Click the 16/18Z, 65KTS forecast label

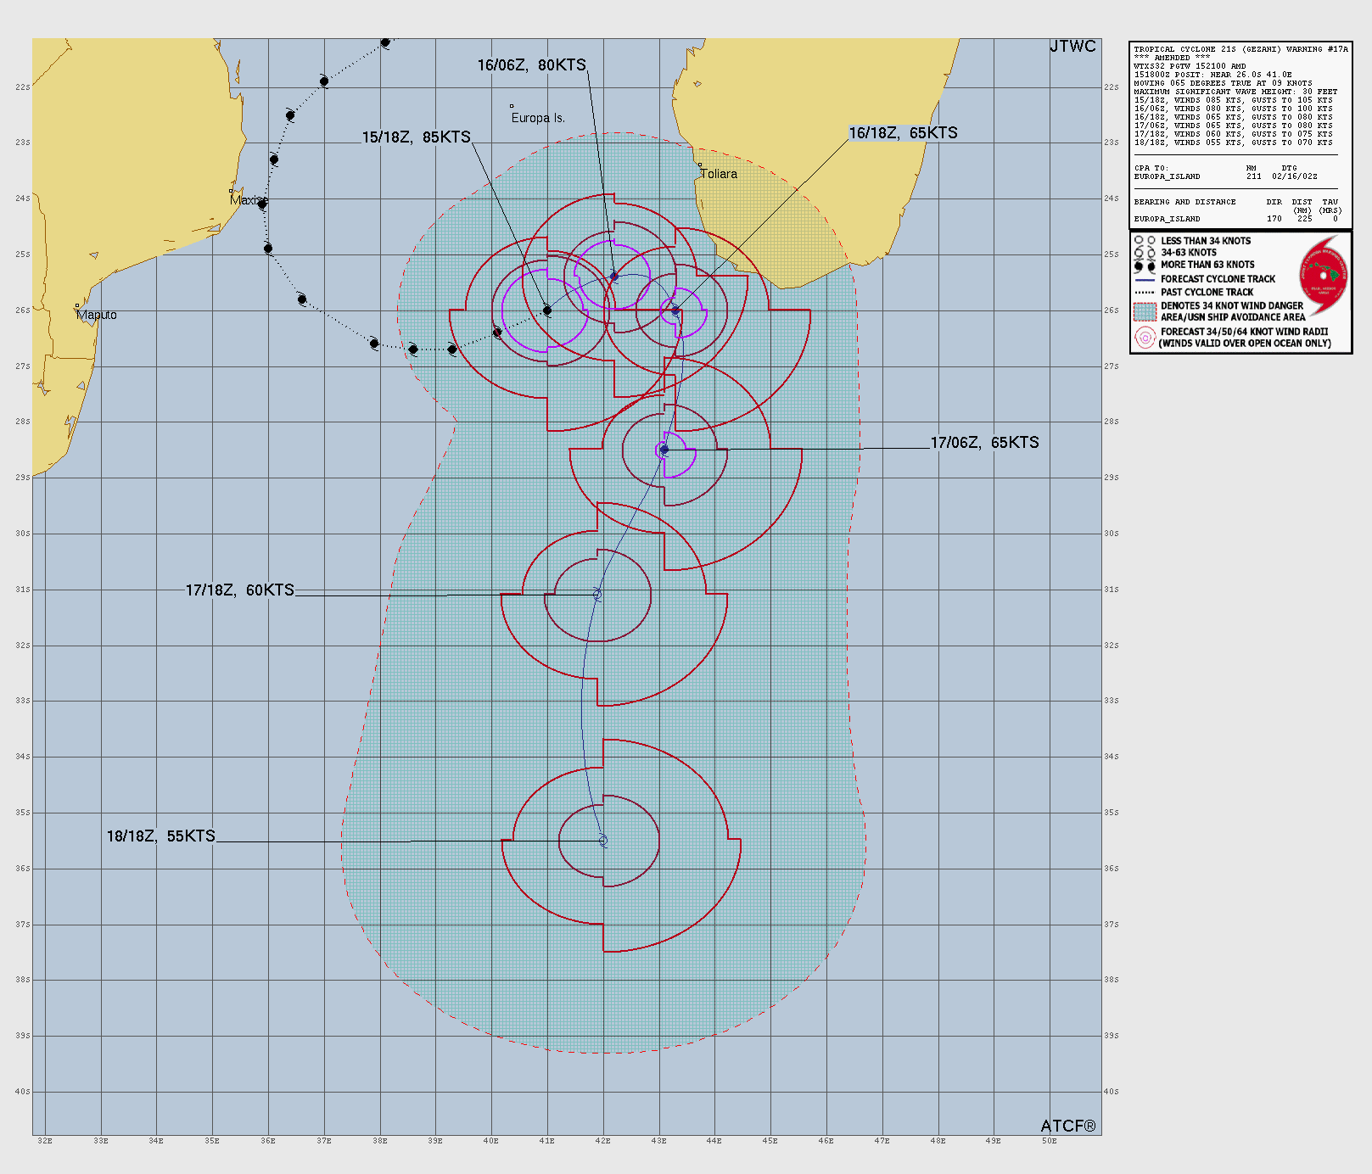tap(903, 133)
